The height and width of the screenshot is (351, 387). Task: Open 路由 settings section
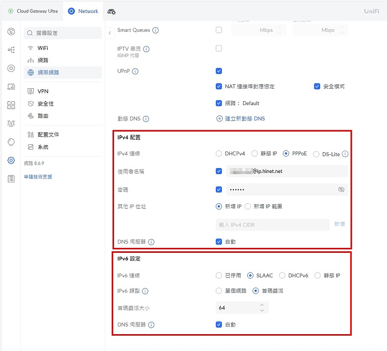click(63, 116)
